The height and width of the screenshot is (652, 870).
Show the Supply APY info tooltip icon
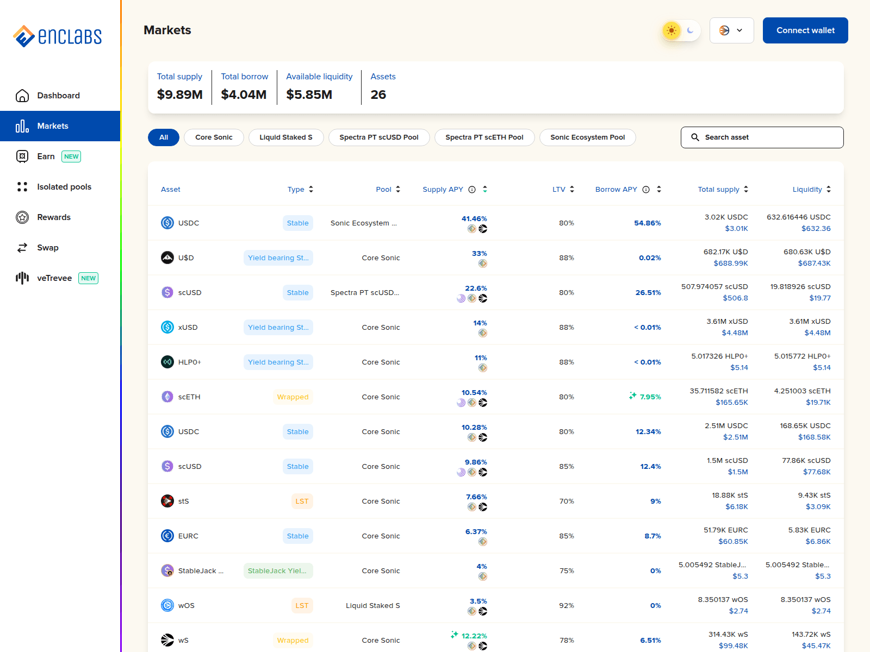pos(472,190)
